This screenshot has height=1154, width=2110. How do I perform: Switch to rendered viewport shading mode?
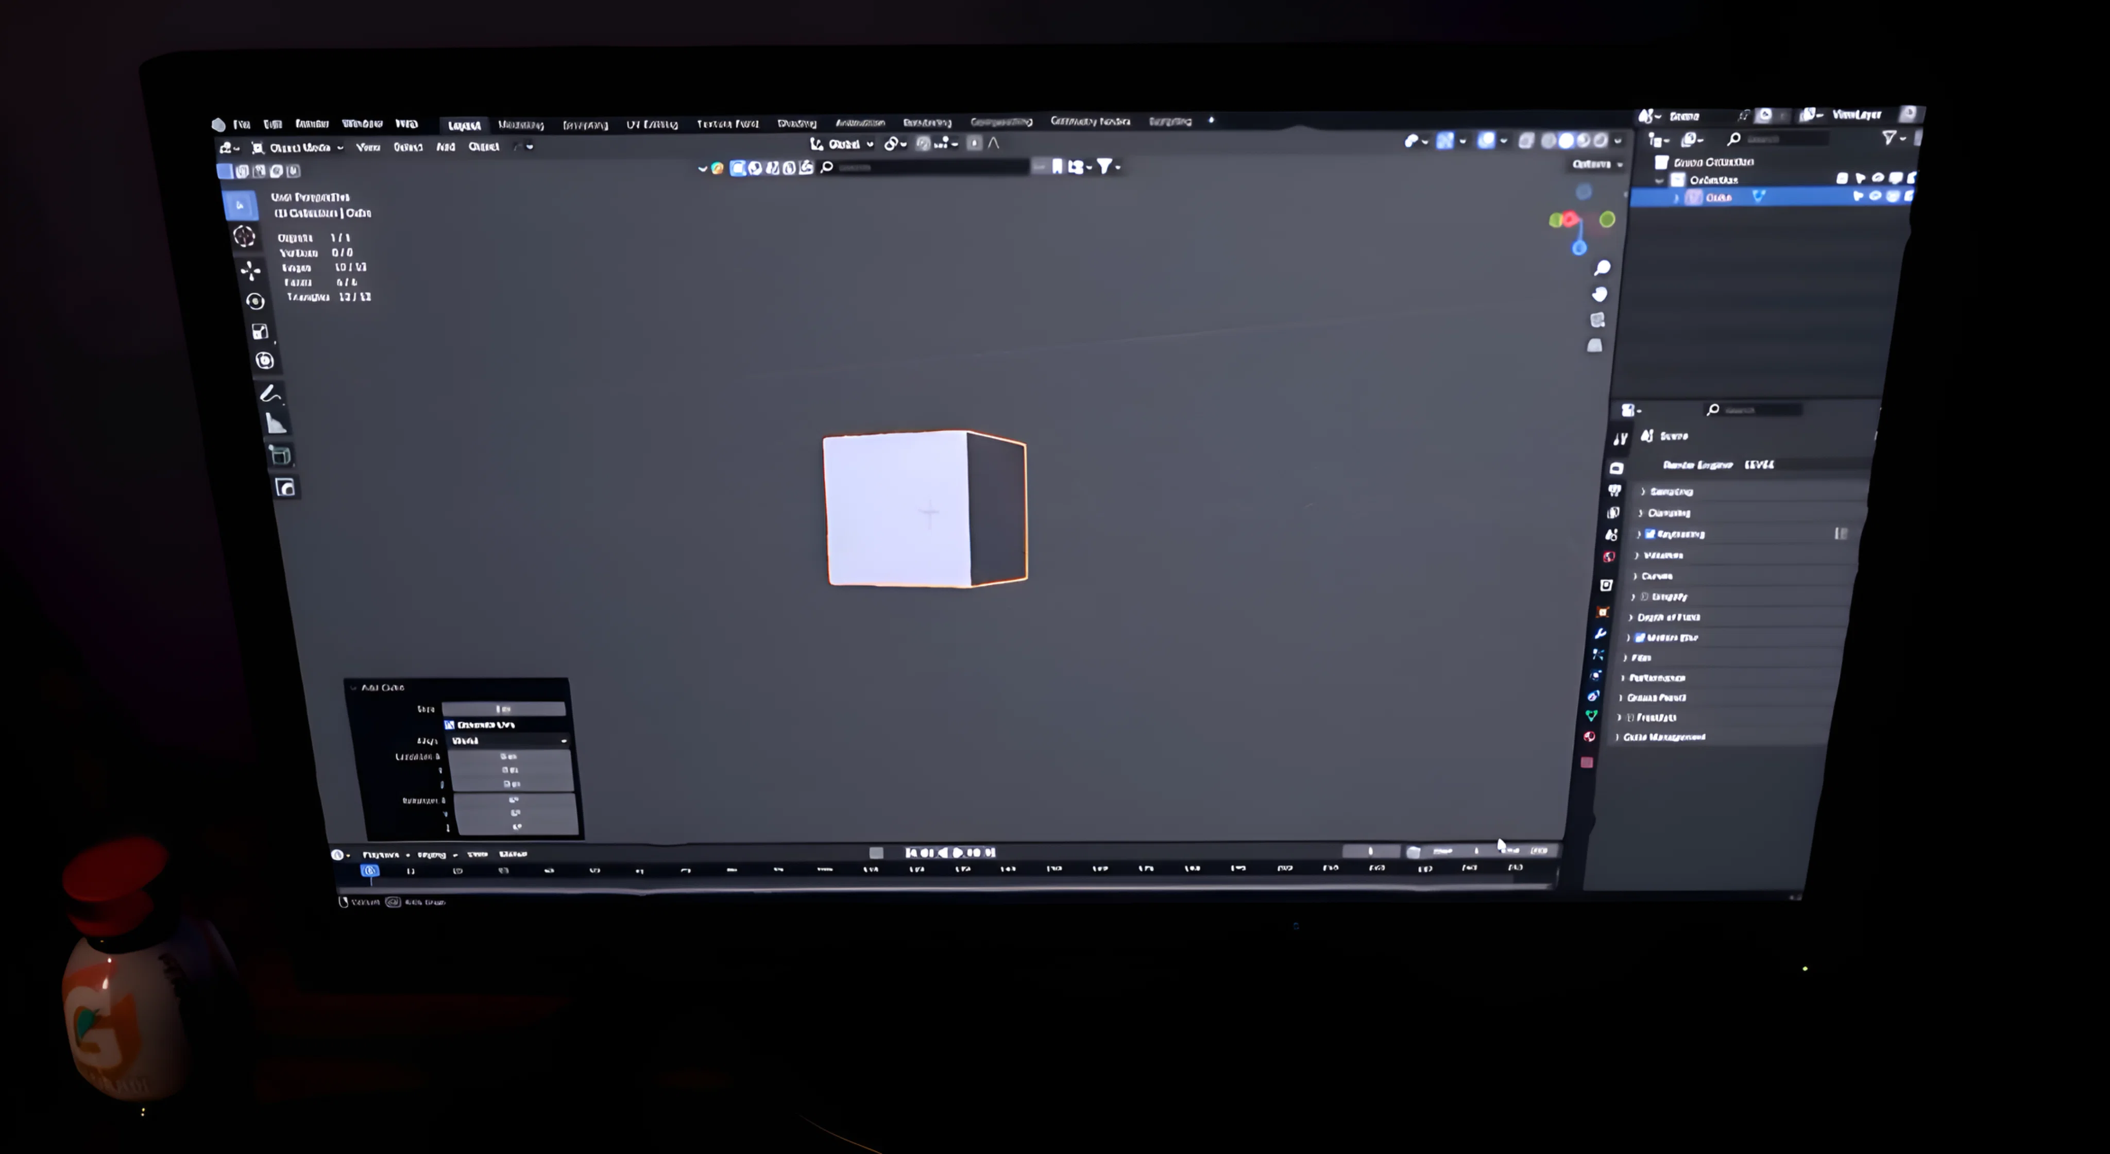(1599, 141)
